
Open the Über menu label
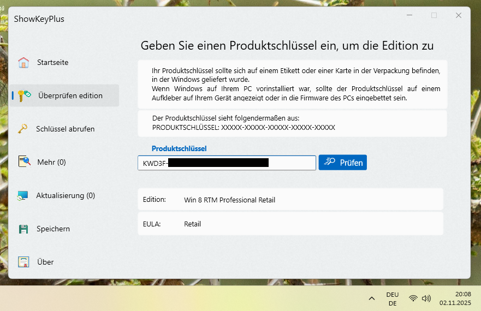45,262
